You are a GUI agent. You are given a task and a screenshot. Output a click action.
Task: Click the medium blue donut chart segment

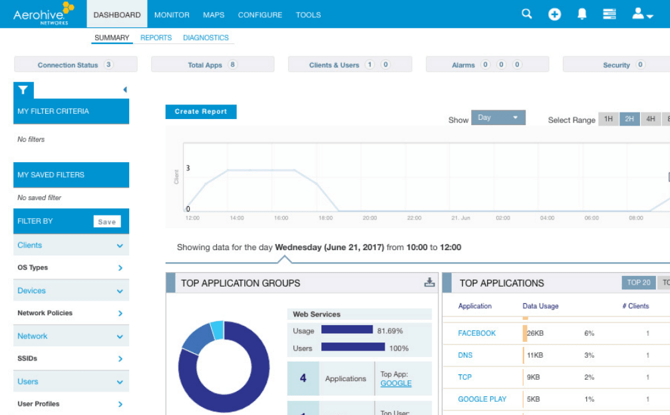click(x=199, y=340)
